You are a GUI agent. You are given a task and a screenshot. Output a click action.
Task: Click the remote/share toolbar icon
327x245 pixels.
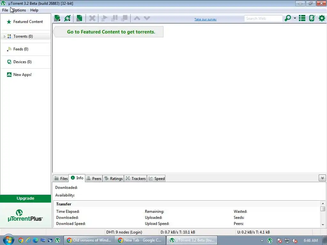tap(312, 18)
